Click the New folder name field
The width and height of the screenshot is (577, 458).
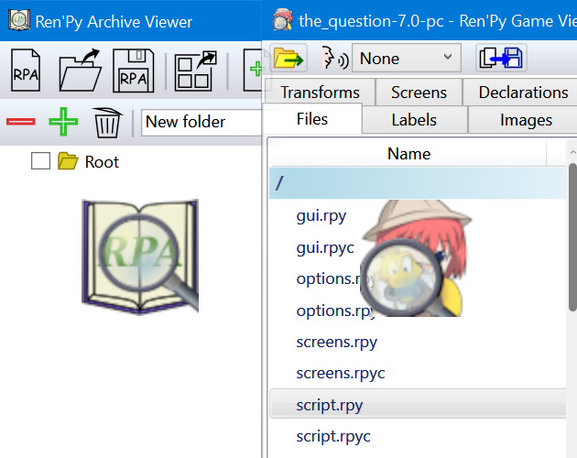[201, 122]
